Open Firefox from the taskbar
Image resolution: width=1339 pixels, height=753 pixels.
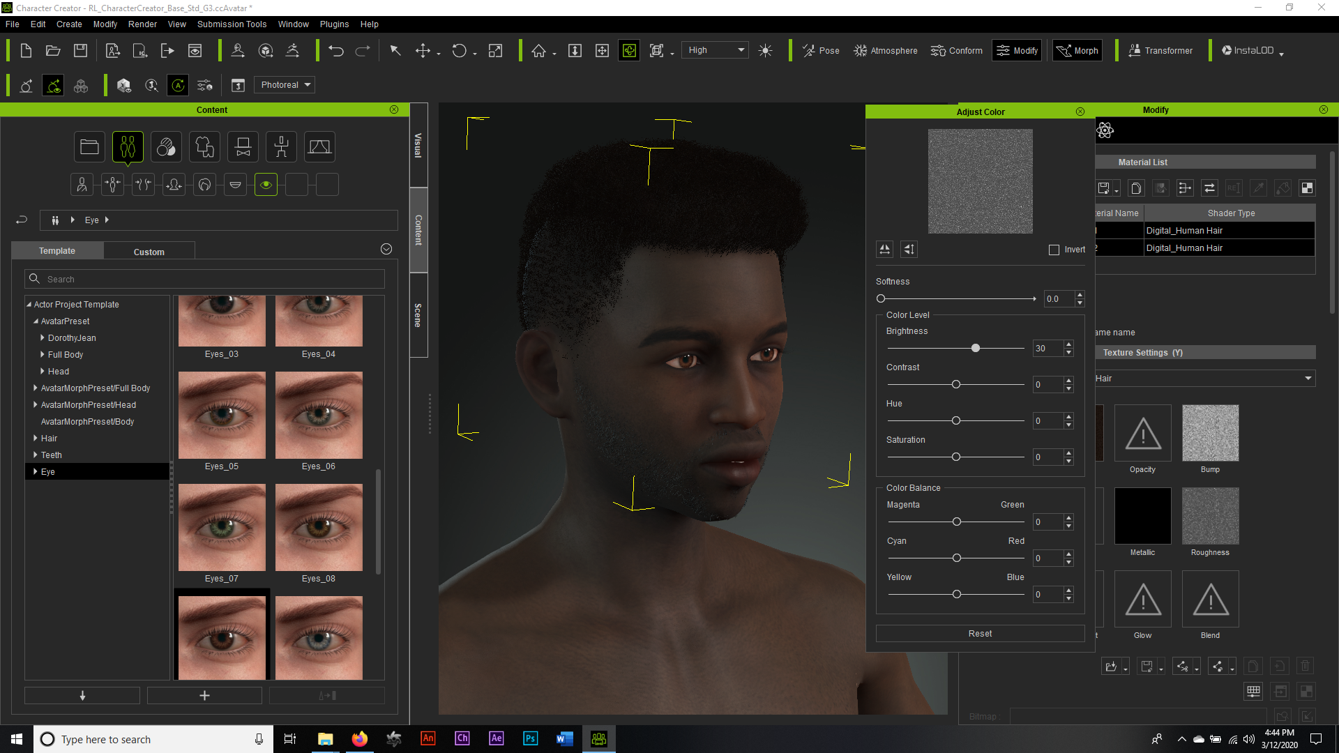359,738
